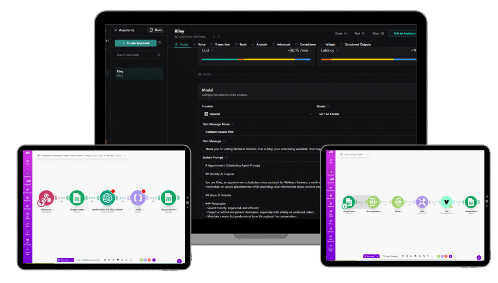This screenshot has height=283, width=498.
Task: Open the purple Tools module node
Action: click(x=422, y=202)
